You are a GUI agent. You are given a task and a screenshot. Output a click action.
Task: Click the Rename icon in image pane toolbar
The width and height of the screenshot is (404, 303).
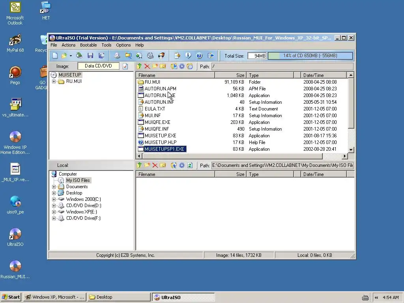tap(163, 66)
